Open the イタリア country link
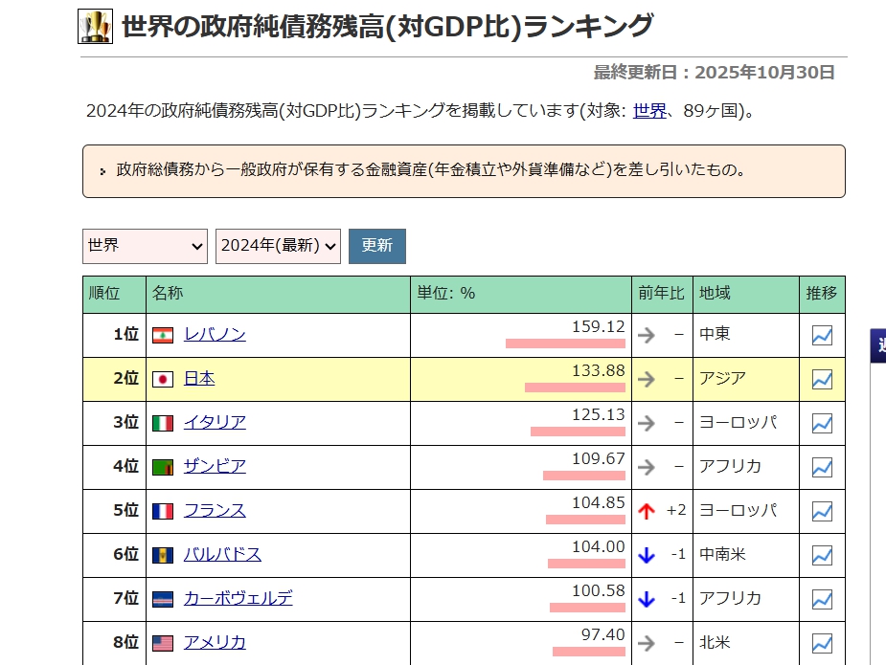 pos(215,423)
